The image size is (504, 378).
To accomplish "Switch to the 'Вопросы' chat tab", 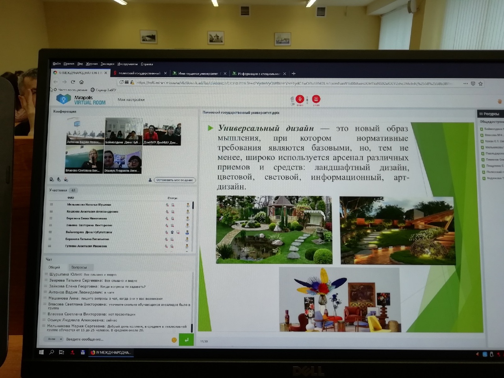I will click(x=79, y=267).
